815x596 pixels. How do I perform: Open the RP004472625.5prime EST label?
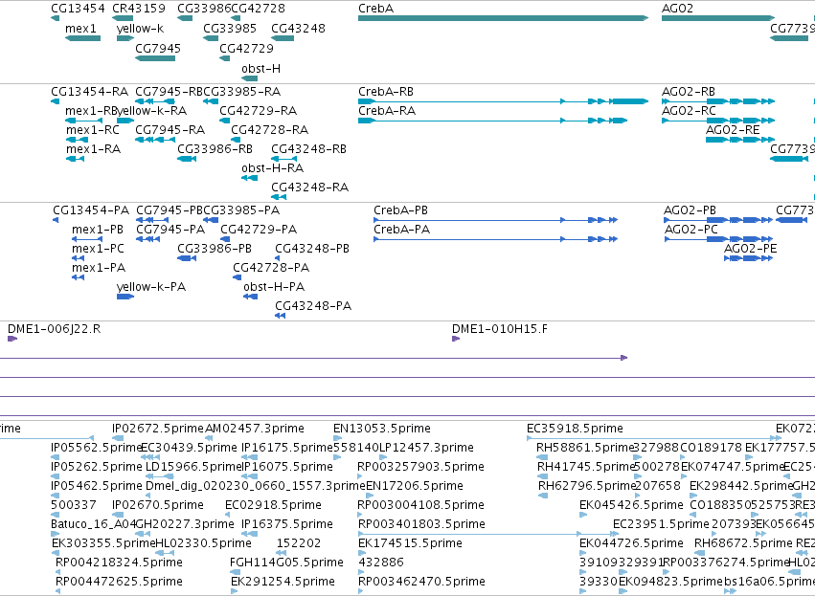pos(119,582)
